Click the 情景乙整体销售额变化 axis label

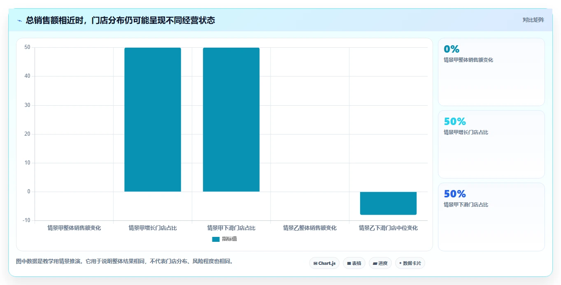pos(310,228)
